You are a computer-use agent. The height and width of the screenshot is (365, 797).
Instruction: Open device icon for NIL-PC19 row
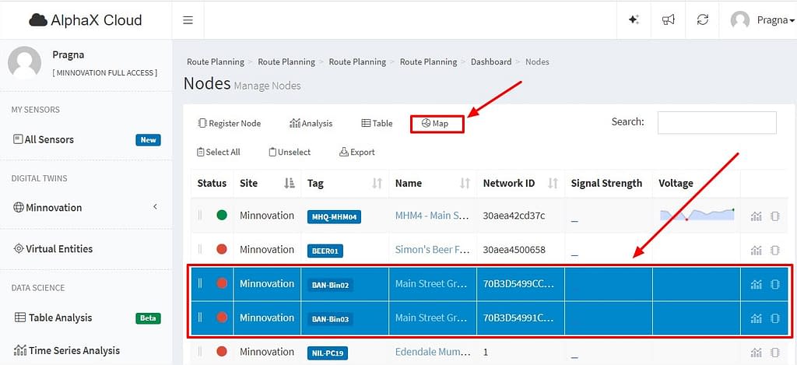pyautogui.click(x=775, y=353)
